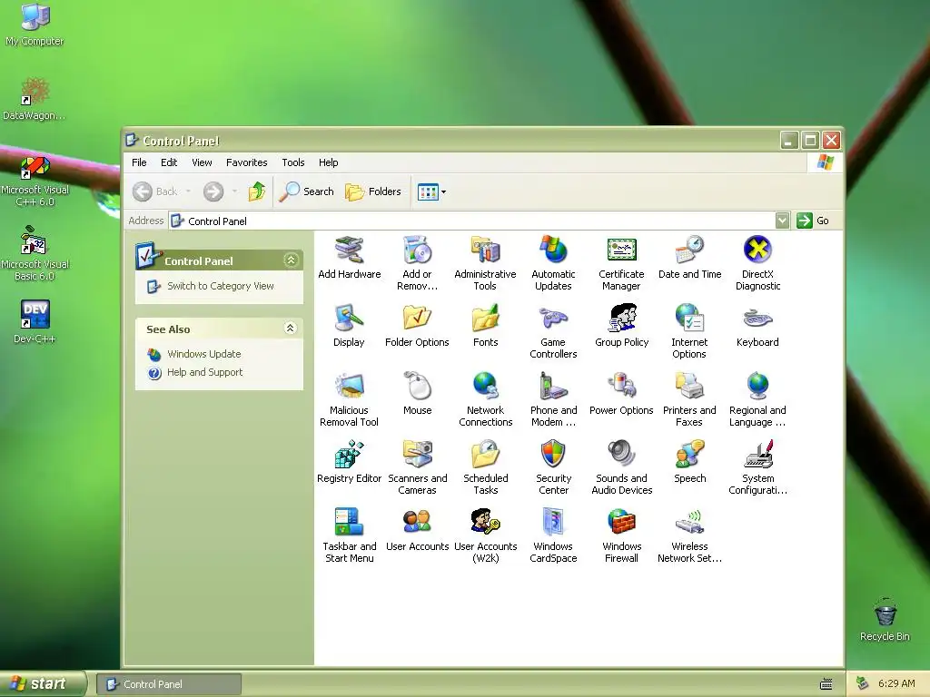Image resolution: width=930 pixels, height=697 pixels.
Task: Toggle the Folders pane button
Action: (373, 191)
